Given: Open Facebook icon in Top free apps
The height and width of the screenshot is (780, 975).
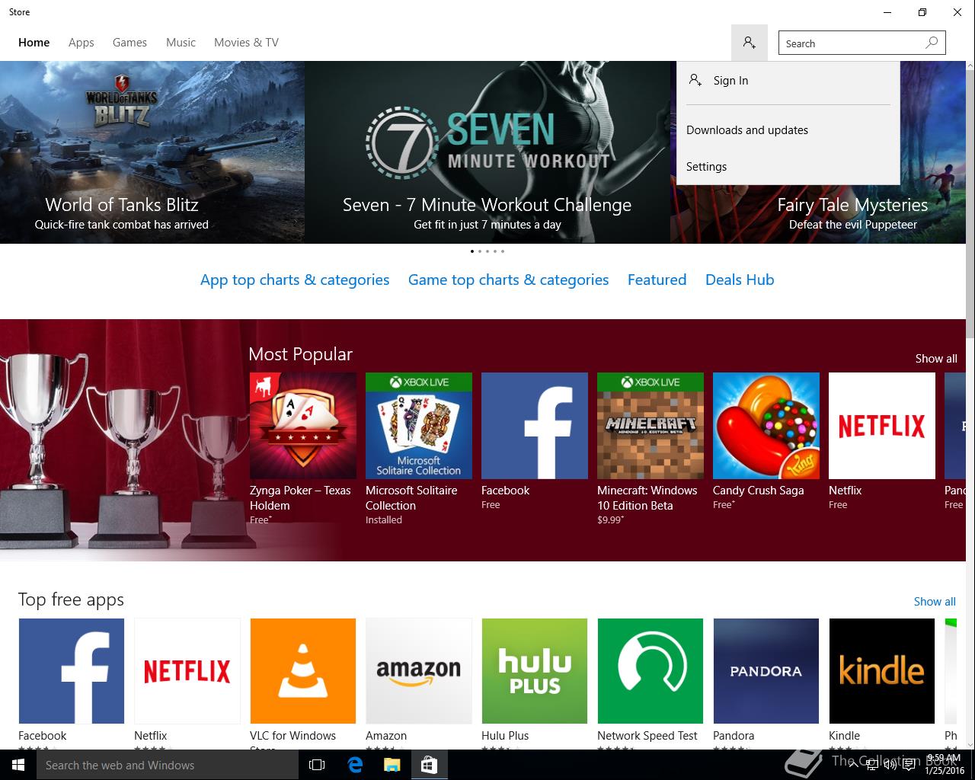Looking at the screenshot, I should pyautogui.click(x=72, y=671).
